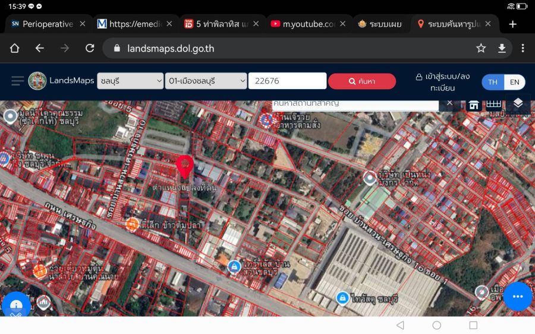
Task: Tap the blue info button at bottom left
Action: 16,305
